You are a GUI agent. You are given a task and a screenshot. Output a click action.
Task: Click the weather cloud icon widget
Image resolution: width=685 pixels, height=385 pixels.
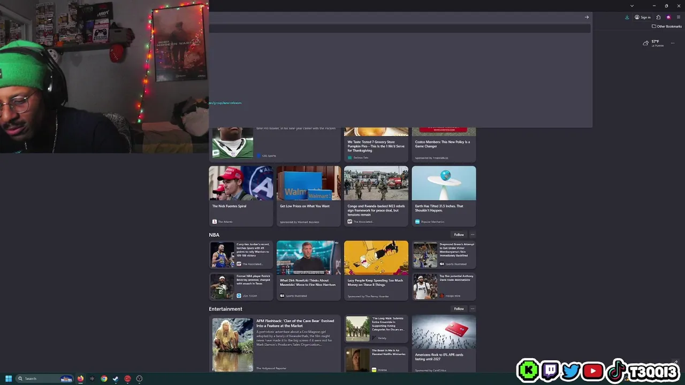click(645, 43)
